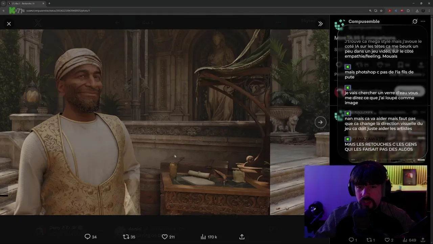Screen dimensions: 433x244
Task: Open the browser downloads icon
Action: click(417, 11)
